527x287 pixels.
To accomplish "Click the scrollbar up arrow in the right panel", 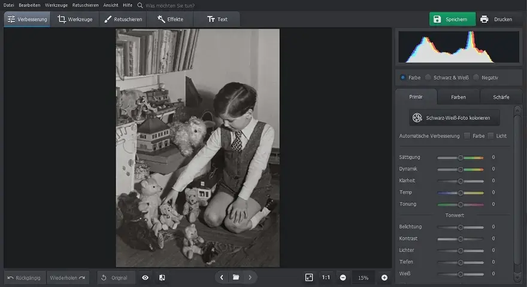I will point(517,110).
